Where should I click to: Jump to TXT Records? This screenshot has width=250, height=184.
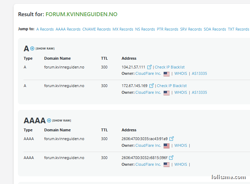tap(238, 29)
